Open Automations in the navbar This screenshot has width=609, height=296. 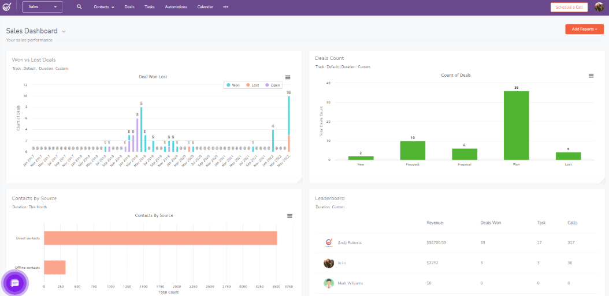(x=176, y=7)
